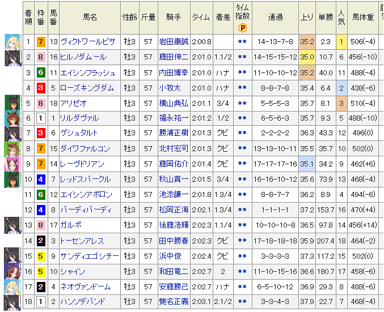Click the winning time 2:00.8
The image size is (384, 312).
(x=201, y=42)
